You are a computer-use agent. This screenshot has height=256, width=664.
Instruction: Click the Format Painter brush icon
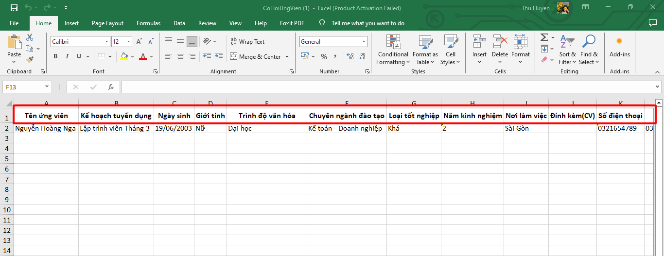[30, 59]
